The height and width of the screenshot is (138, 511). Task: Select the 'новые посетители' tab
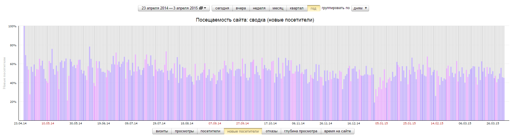[x=243, y=131]
